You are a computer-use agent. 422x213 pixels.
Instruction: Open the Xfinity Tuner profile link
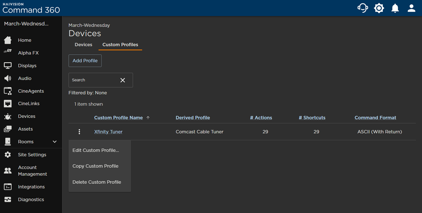pos(108,132)
